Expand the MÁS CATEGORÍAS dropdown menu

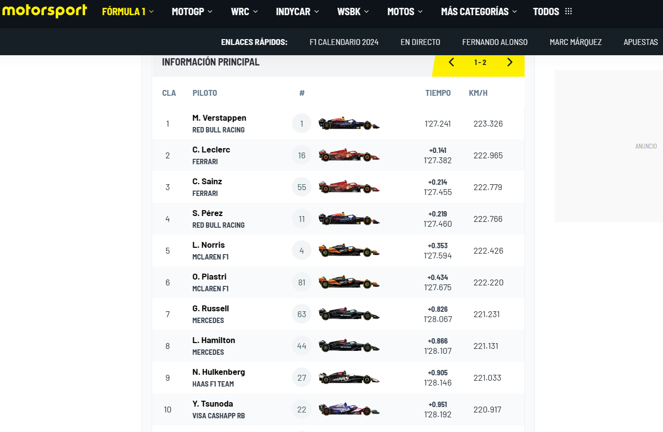click(479, 12)
